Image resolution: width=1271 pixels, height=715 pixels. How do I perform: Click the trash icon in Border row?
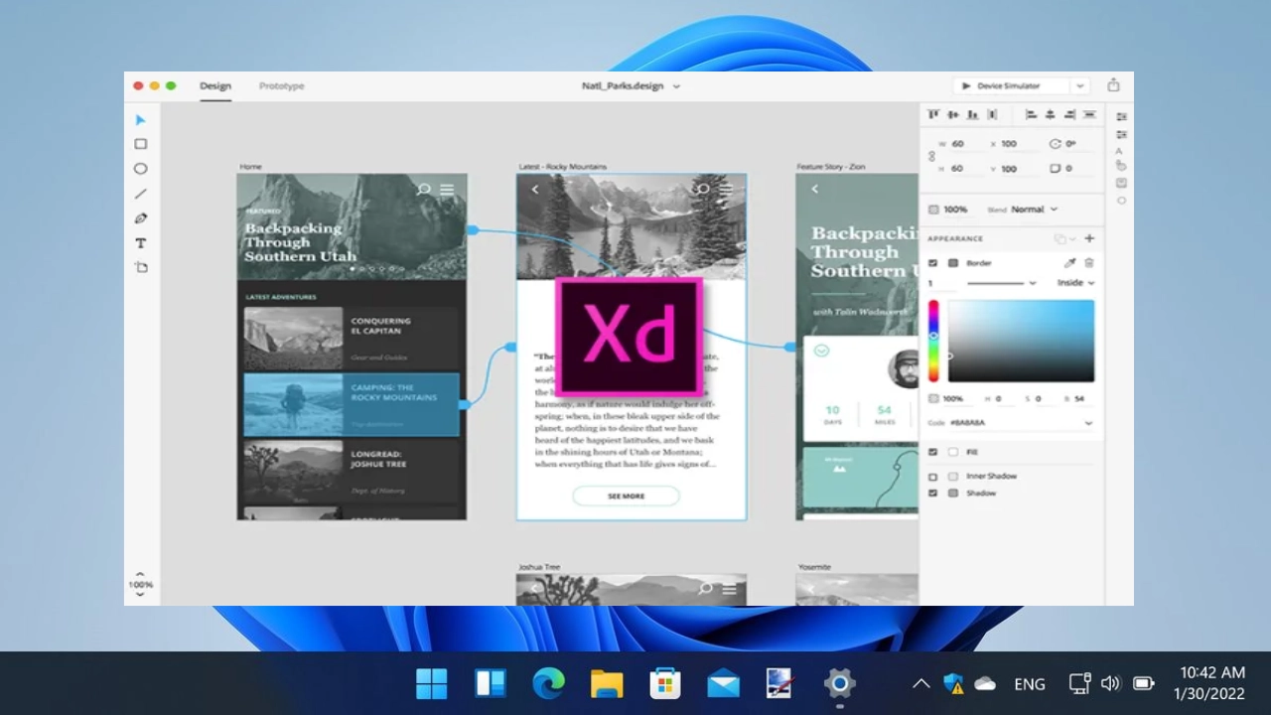pyautogui.click(x=1089, y=263)
